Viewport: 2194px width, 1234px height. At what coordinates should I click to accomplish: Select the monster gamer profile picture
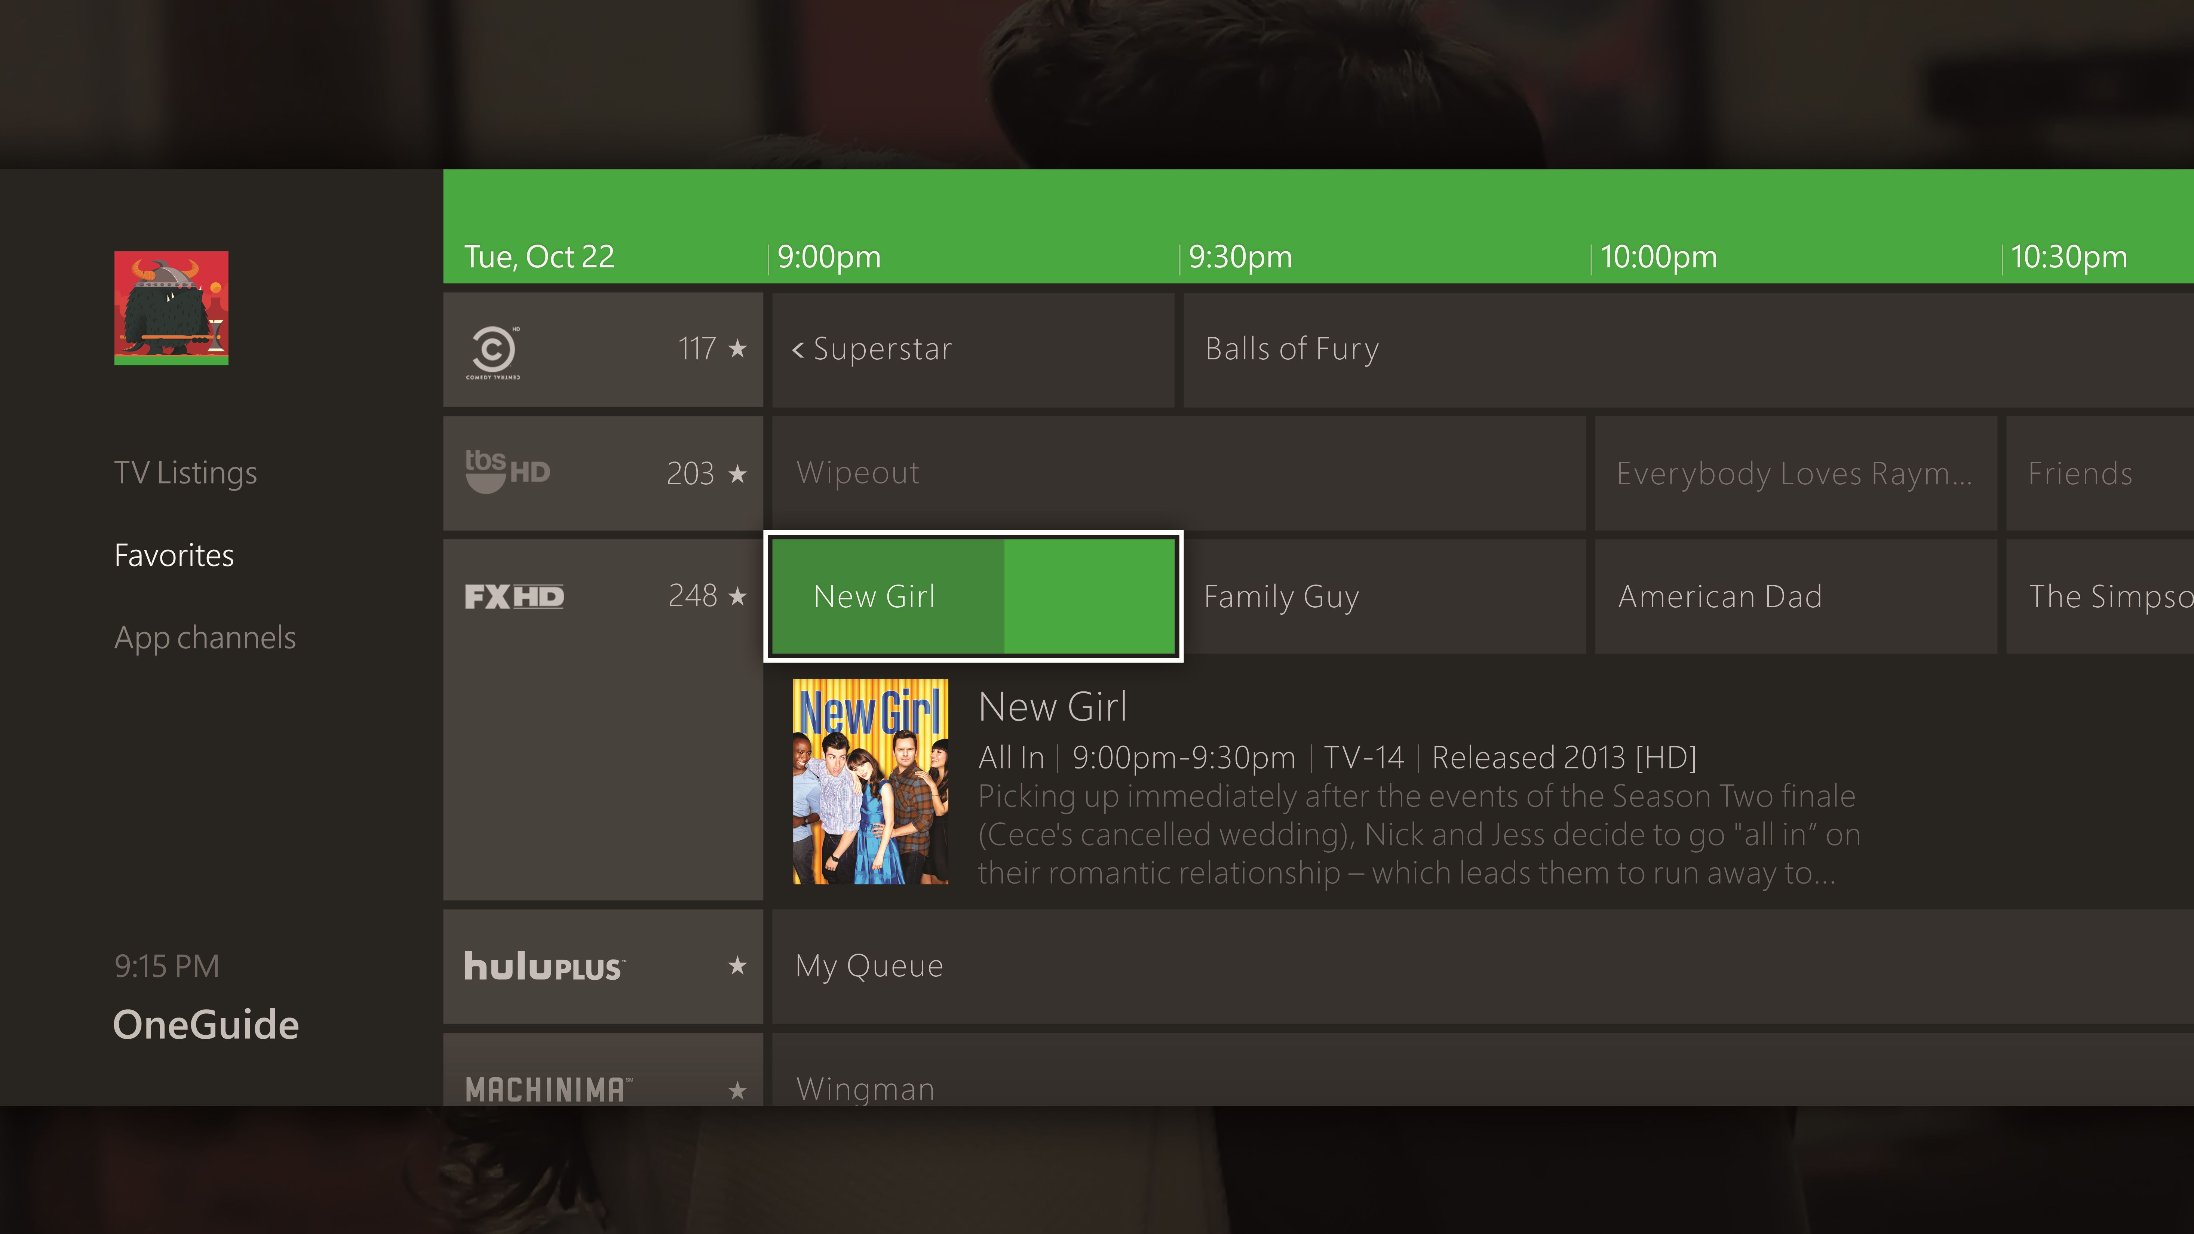(171, 307)
